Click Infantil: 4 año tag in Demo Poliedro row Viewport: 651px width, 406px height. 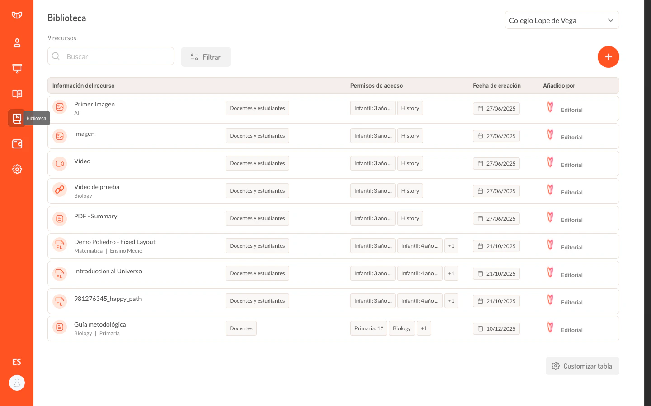tap(420, 246)
